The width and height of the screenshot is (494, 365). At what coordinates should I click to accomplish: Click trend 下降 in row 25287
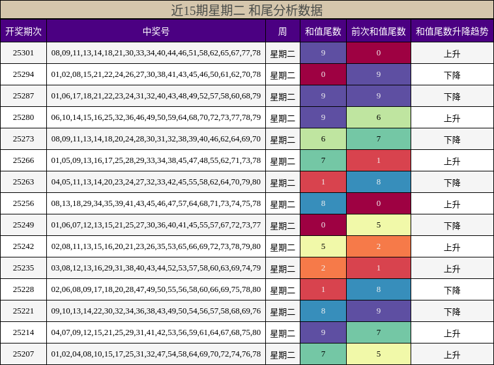pos(452,96)
